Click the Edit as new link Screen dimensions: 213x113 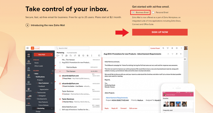tap(133, 108)
